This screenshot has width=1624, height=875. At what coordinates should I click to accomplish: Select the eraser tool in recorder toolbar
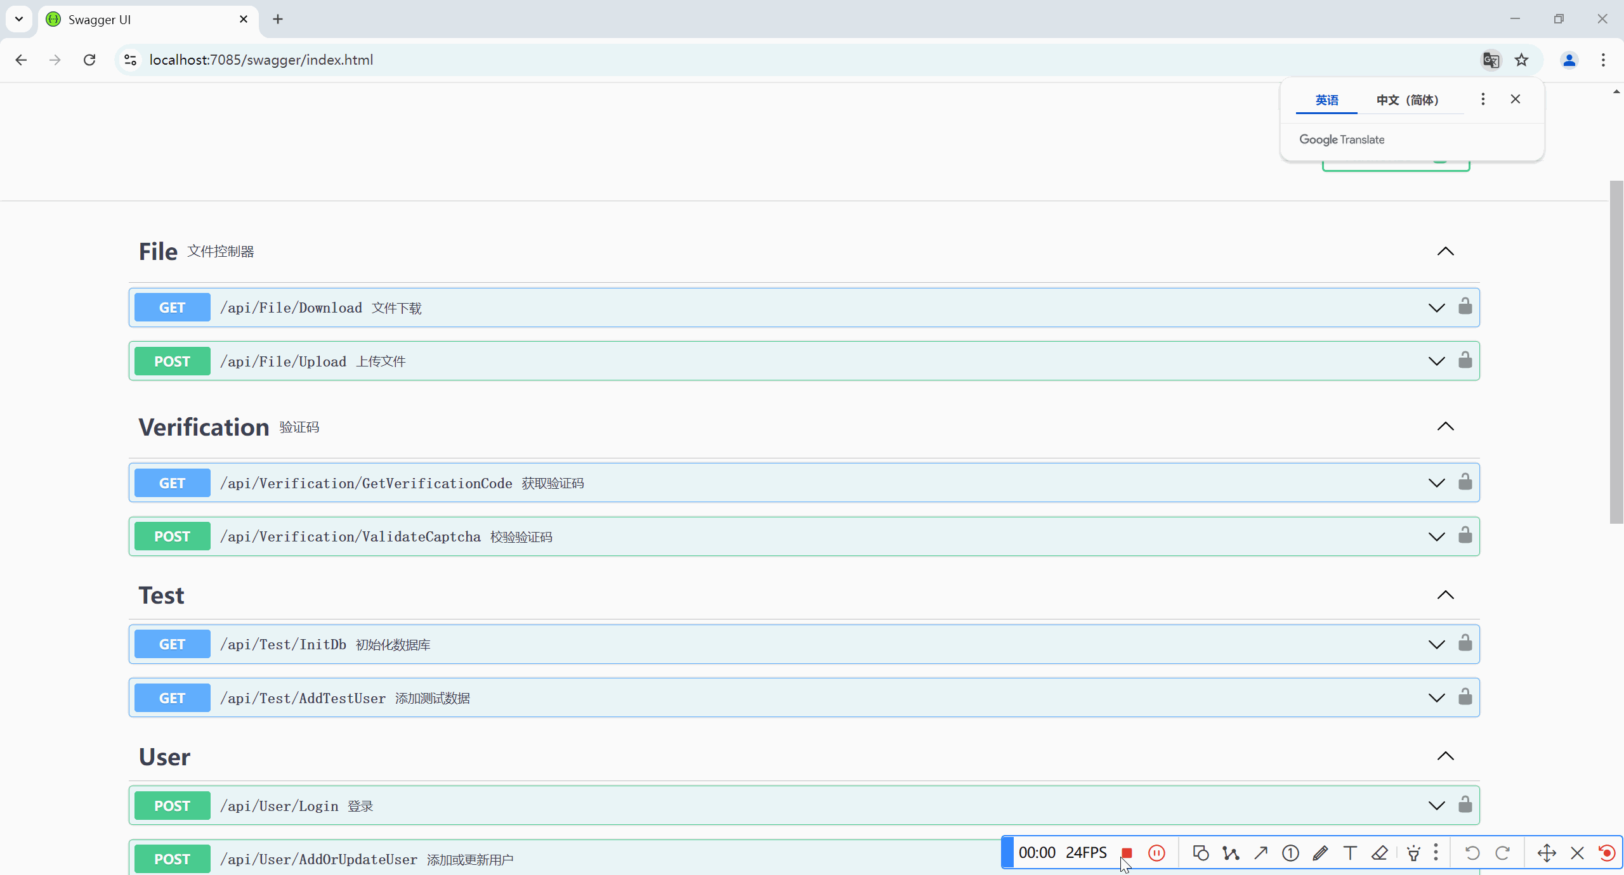click(1380, 853)
